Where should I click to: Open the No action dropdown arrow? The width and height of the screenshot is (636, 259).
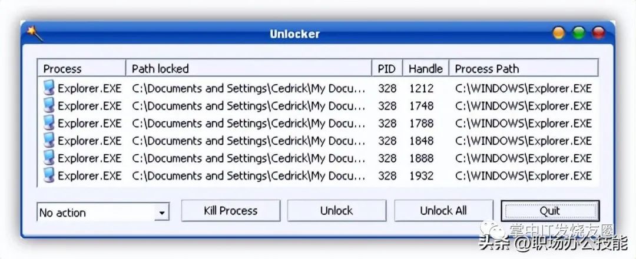[162, 213]
